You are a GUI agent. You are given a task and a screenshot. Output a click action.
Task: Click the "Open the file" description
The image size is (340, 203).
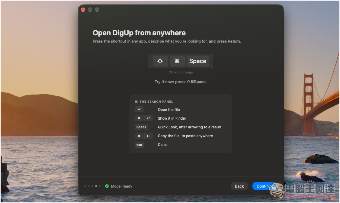click(x=169, y=110)
